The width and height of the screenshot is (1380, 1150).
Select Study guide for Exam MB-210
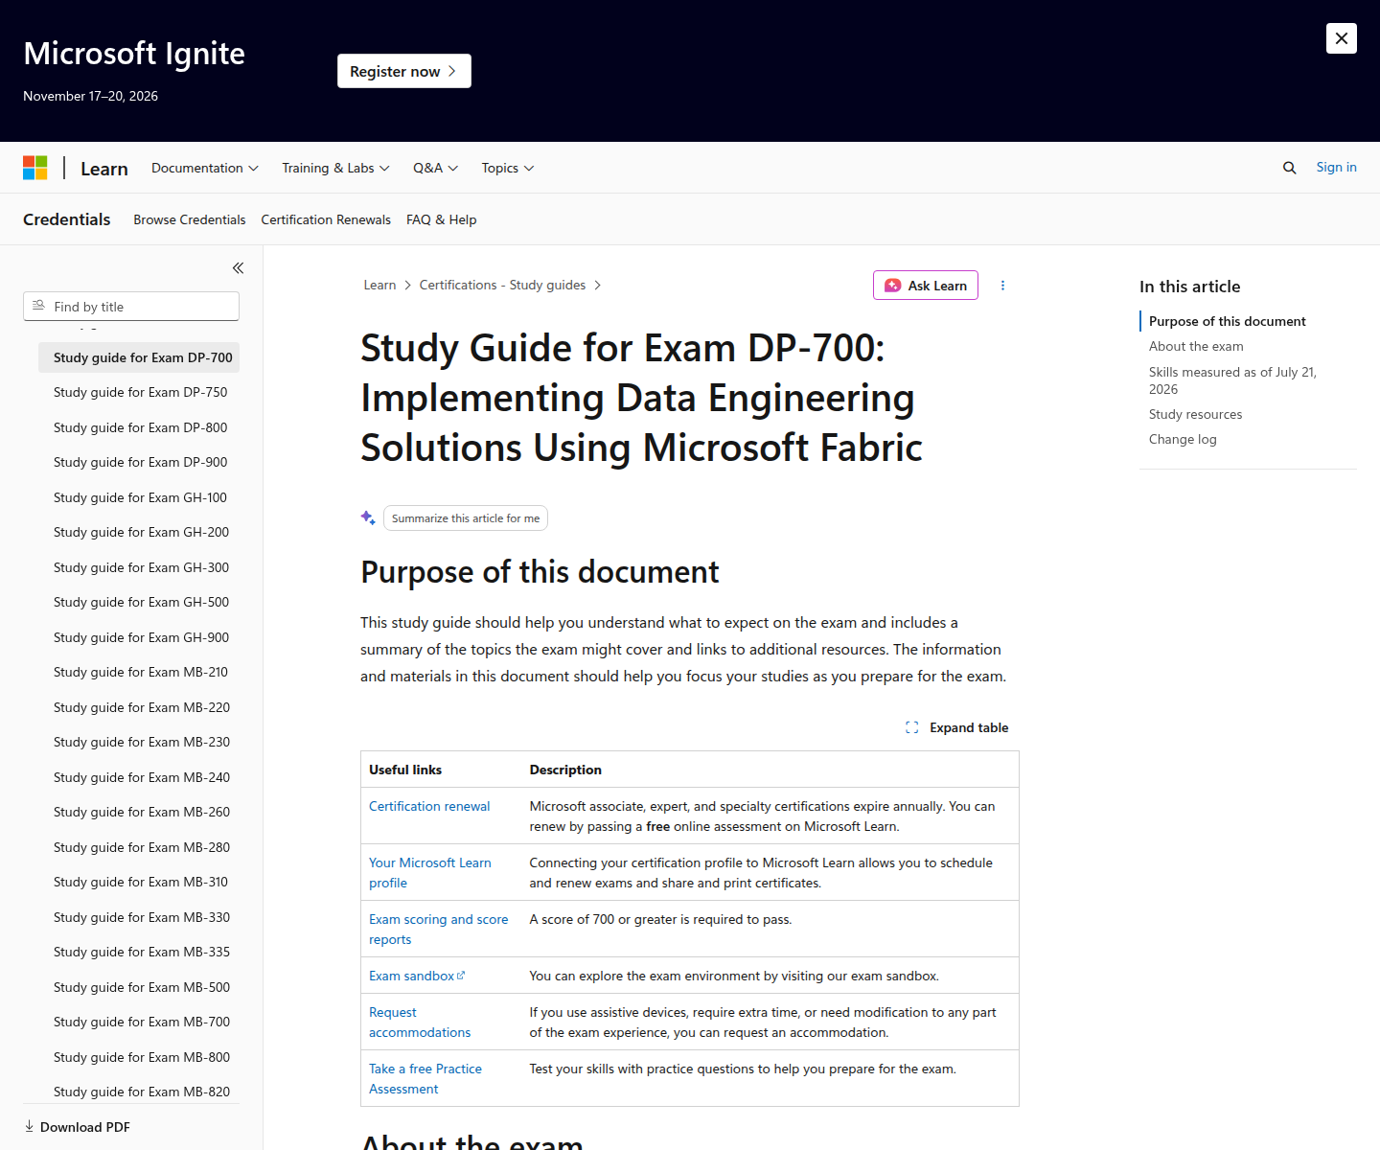[x=140, y=672]
